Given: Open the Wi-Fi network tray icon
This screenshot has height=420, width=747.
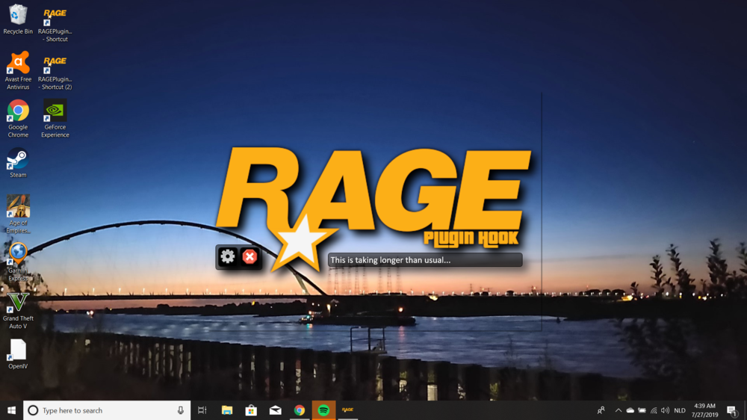Looking at the screenshot, I should (654, 410).
